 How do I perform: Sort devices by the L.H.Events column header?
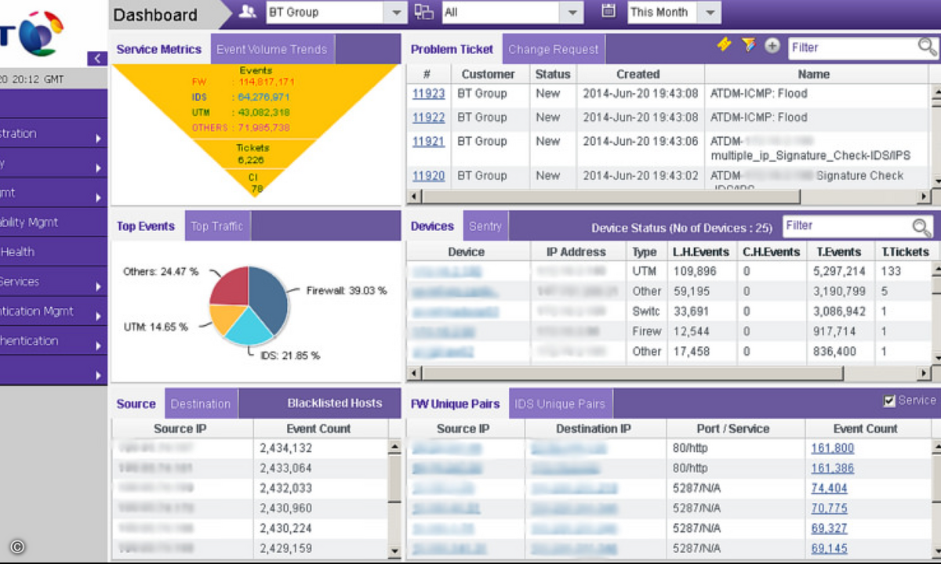pyautogui.click(x=702, y=252)
